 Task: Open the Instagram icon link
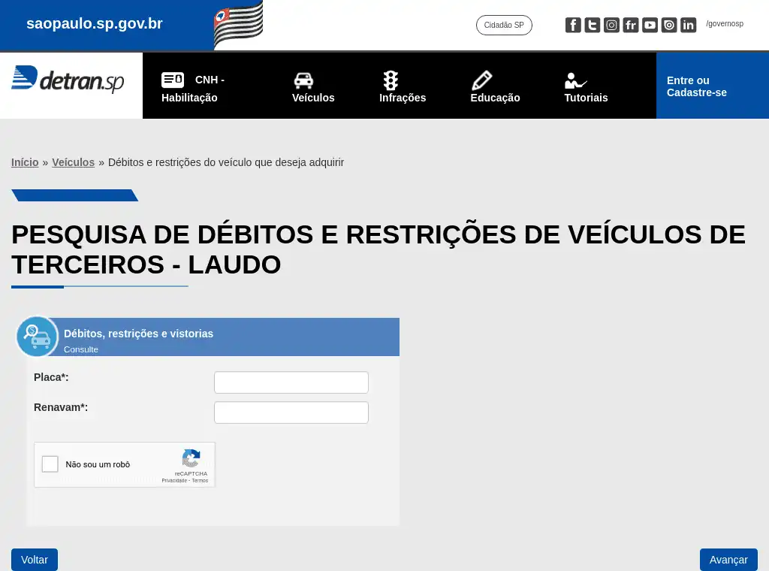[612, 26]
